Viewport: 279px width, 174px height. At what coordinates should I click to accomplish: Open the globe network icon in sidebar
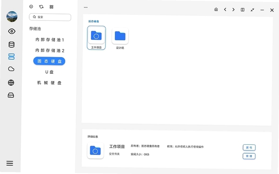point(11,83)
